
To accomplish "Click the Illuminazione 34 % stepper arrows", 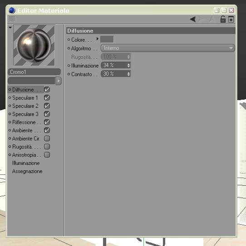I will [128, 65].
